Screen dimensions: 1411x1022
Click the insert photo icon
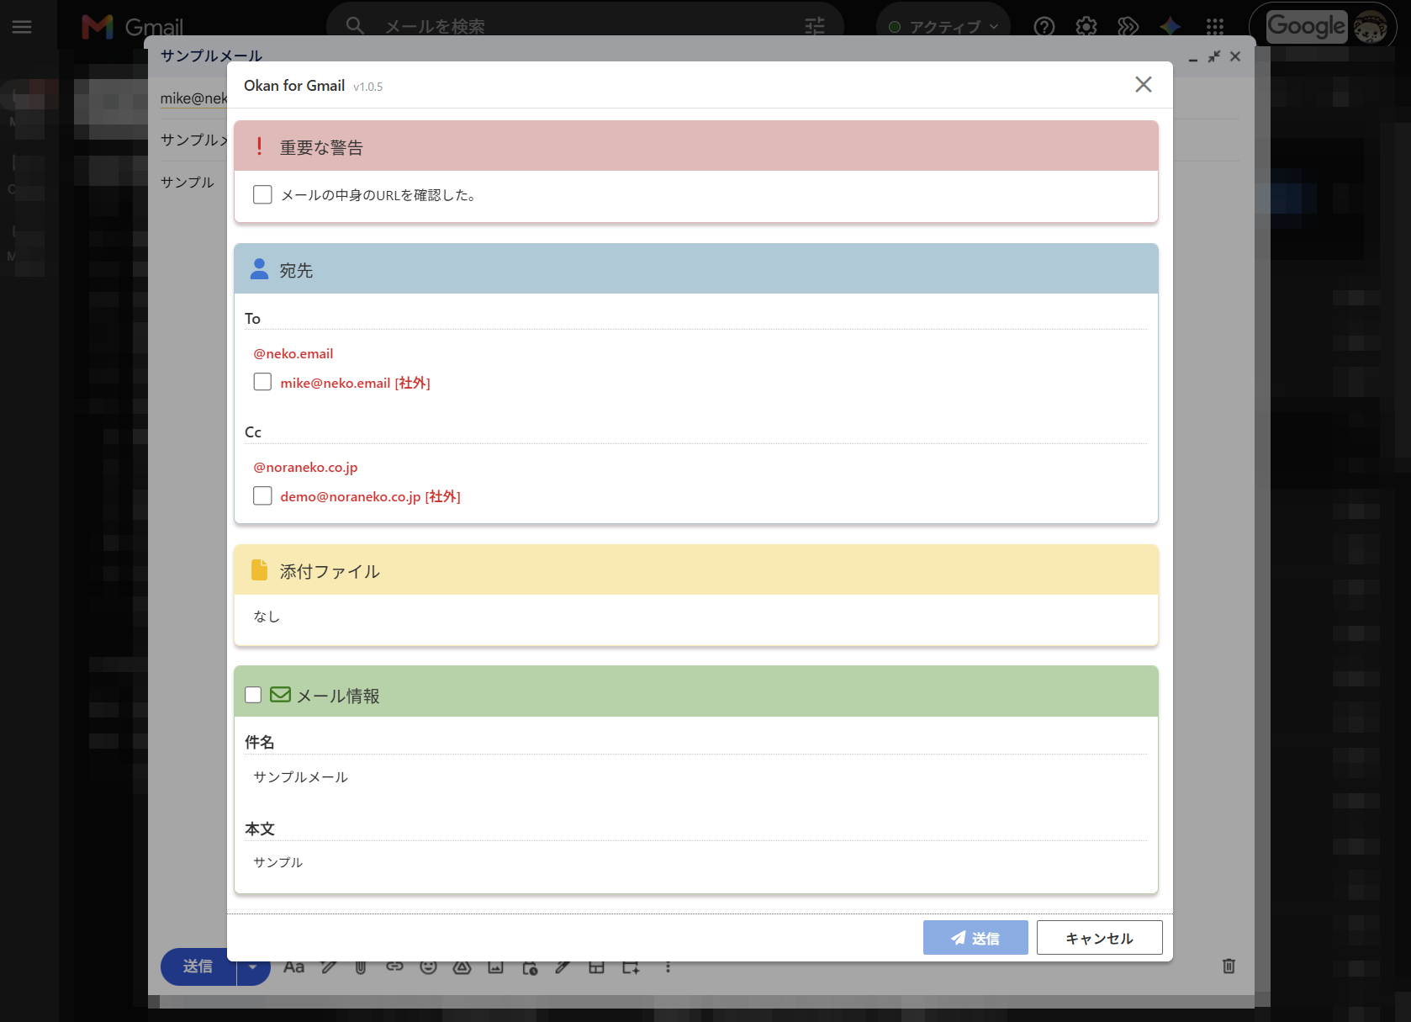point(495,967)
